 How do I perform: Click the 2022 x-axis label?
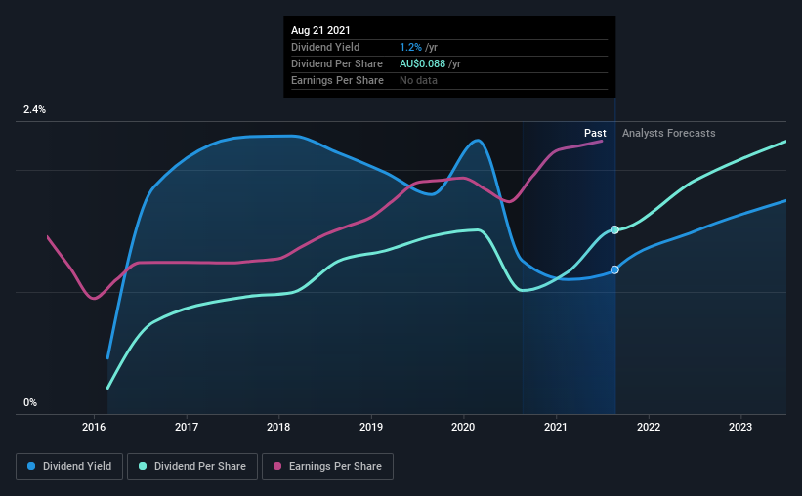(x=649, y=427)
